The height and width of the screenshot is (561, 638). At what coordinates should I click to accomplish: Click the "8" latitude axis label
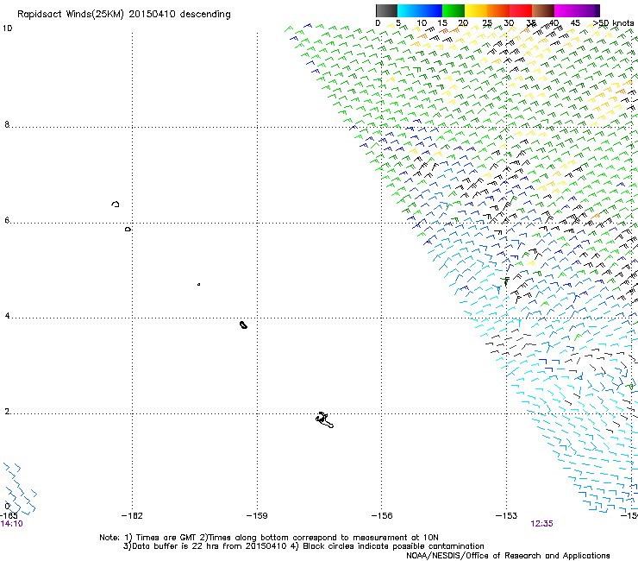[x=7, y=124]
